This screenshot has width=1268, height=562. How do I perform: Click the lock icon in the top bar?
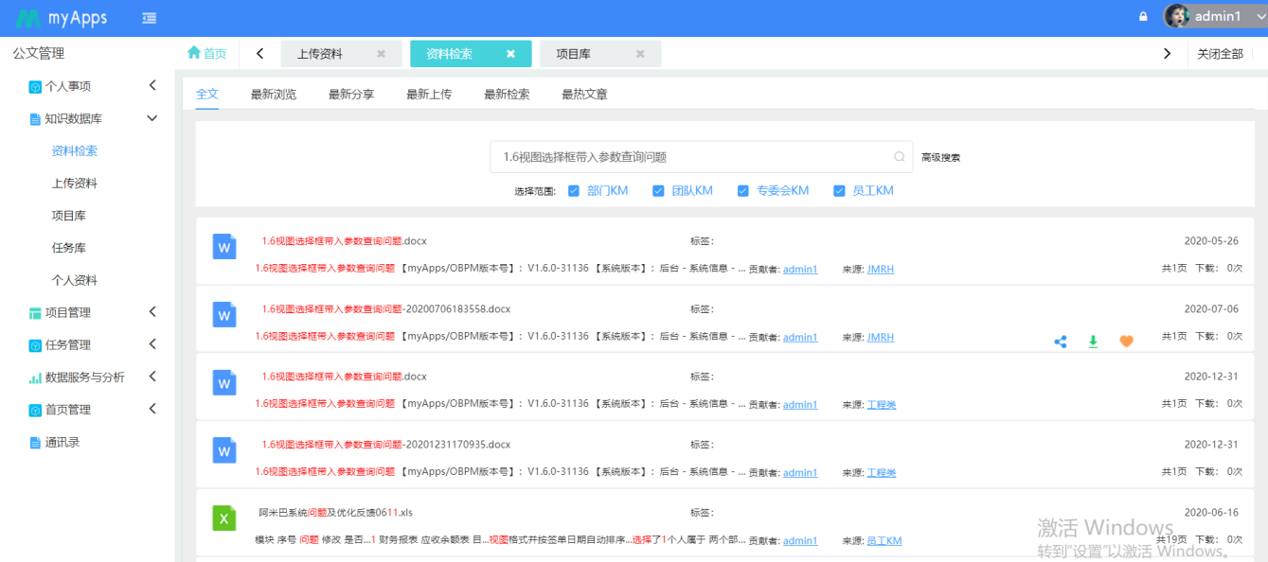[1142, 16]
